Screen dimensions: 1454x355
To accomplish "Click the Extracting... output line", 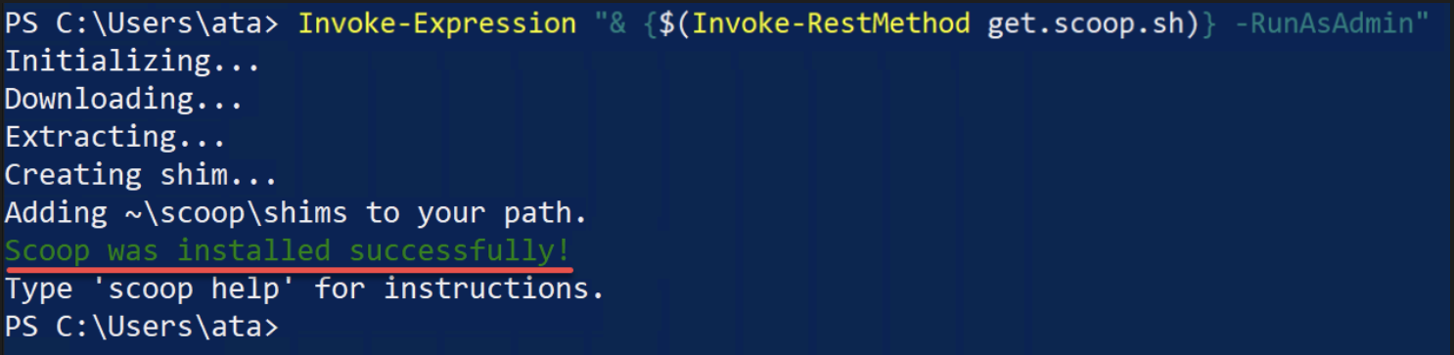I will [115, 138].
